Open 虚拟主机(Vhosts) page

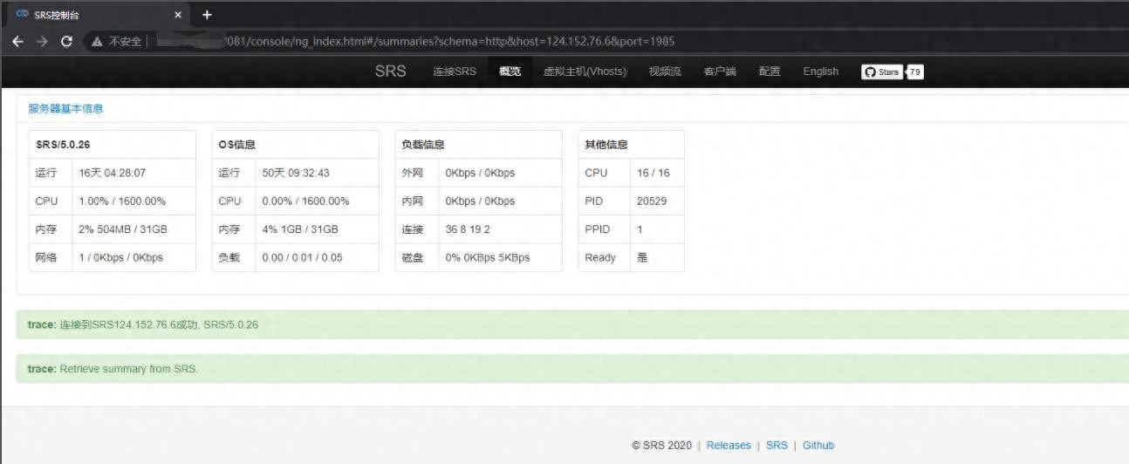click(585, 72)
